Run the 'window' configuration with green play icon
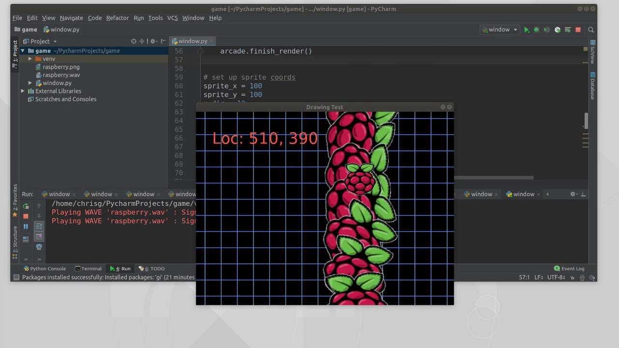Screen dimensions: 619x348 527,29
